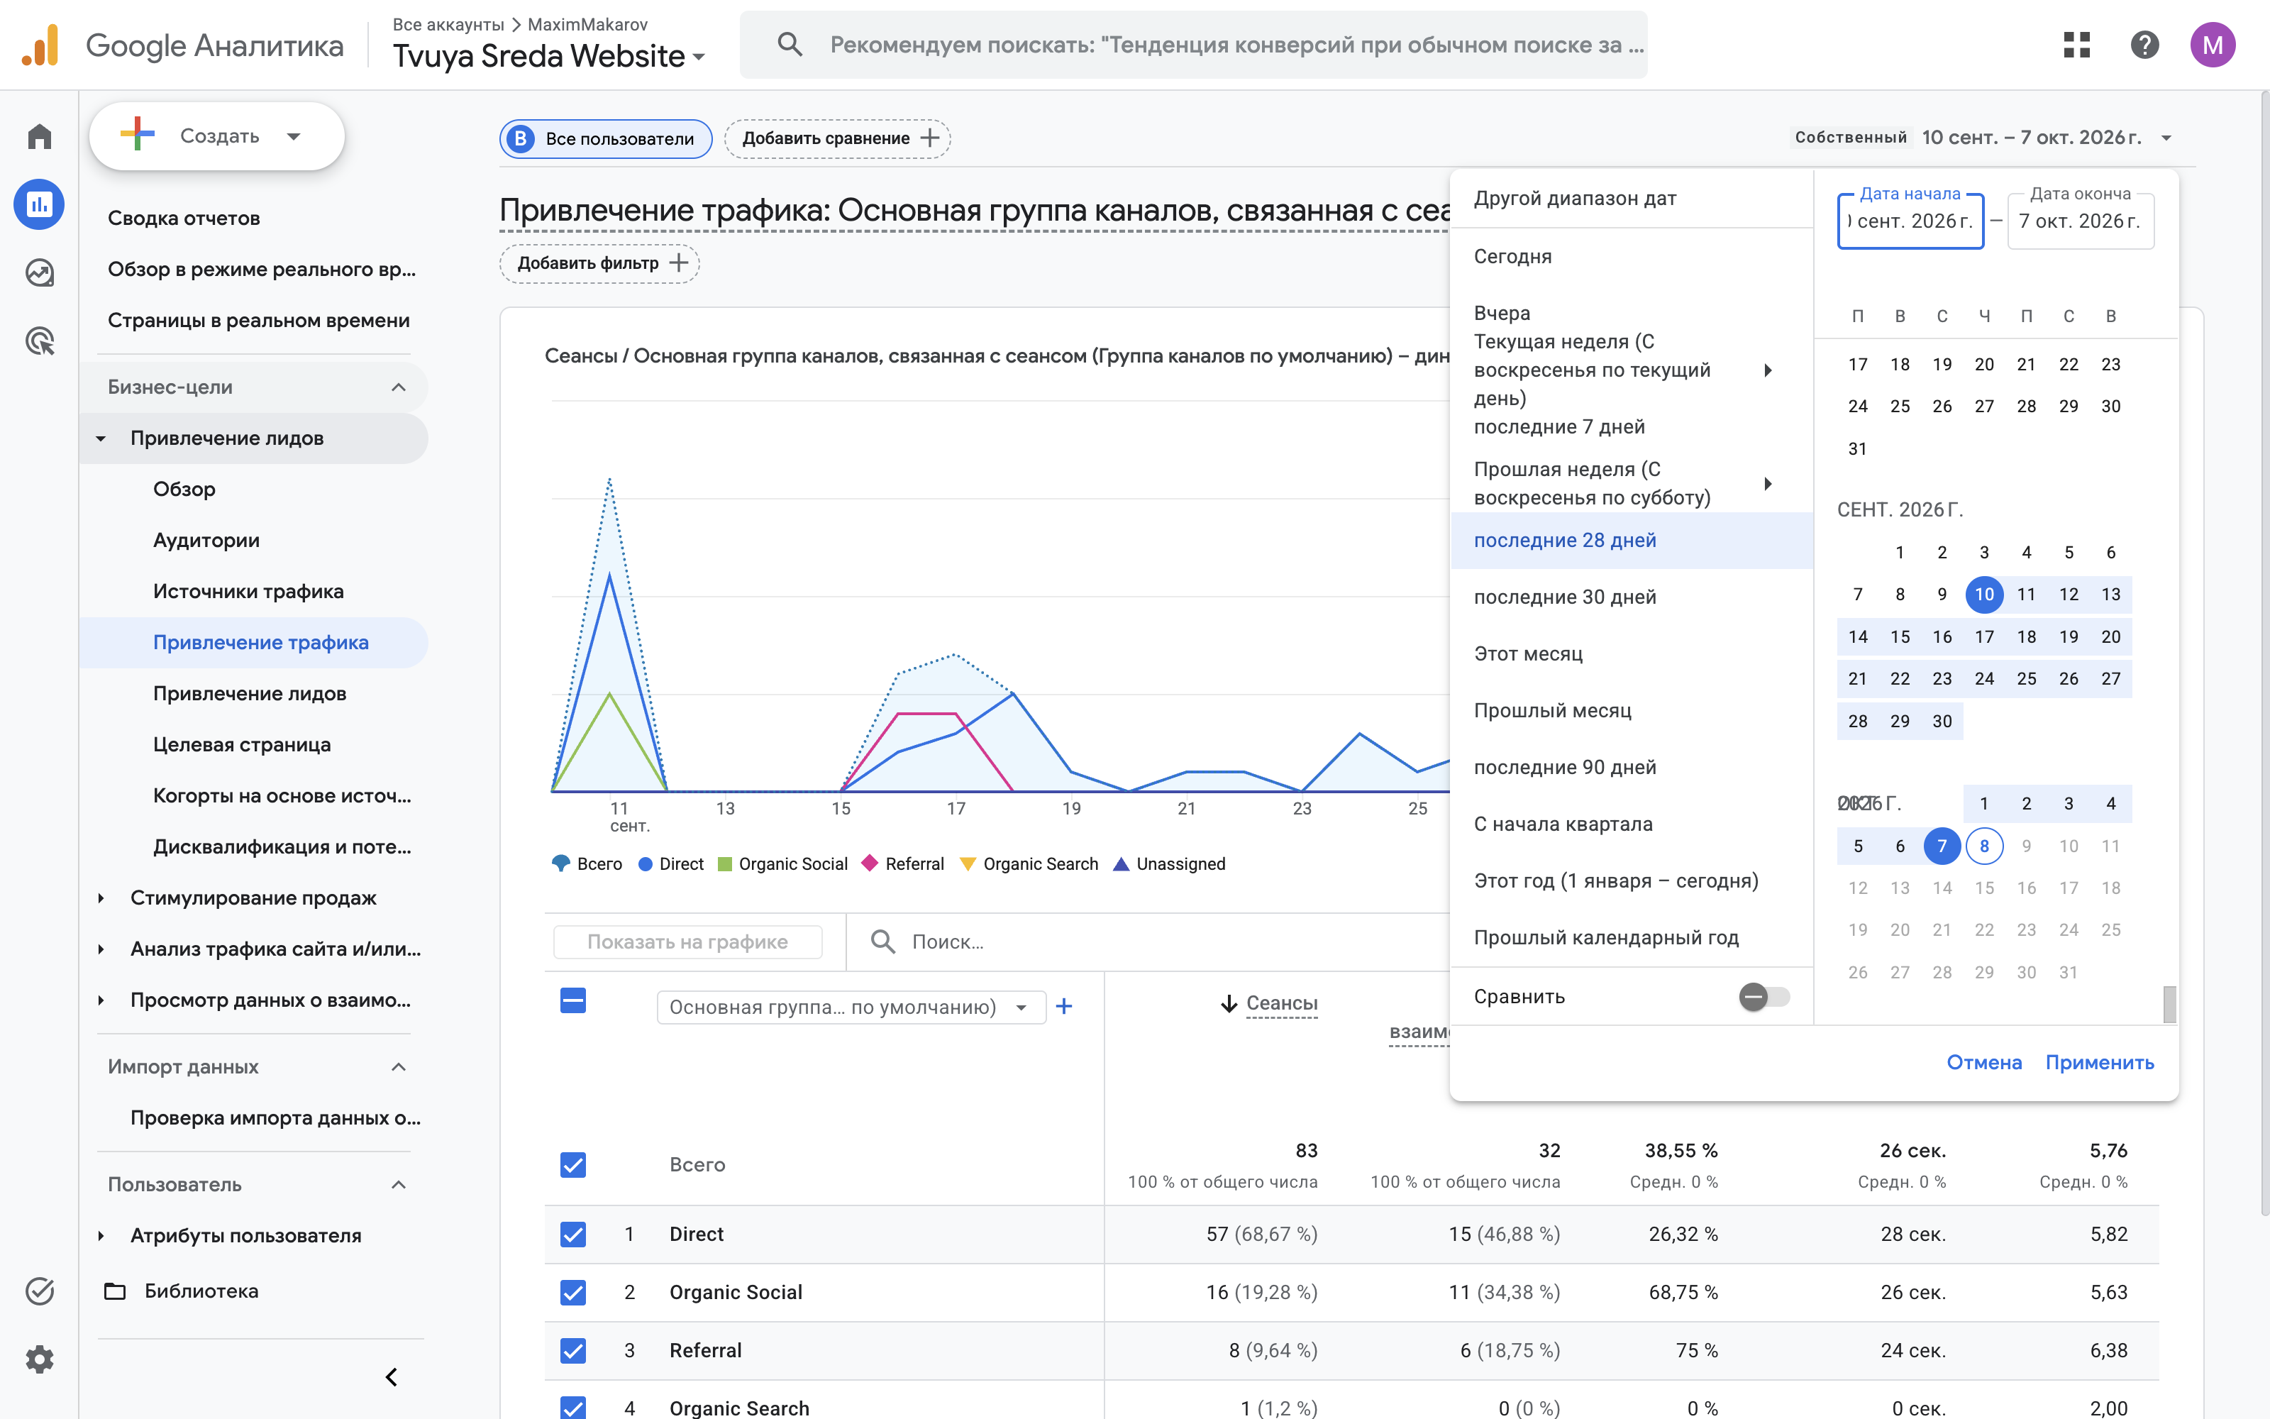Select September 17 in the calendar
The image size is (2270, 1419).
pos(1984,636)
